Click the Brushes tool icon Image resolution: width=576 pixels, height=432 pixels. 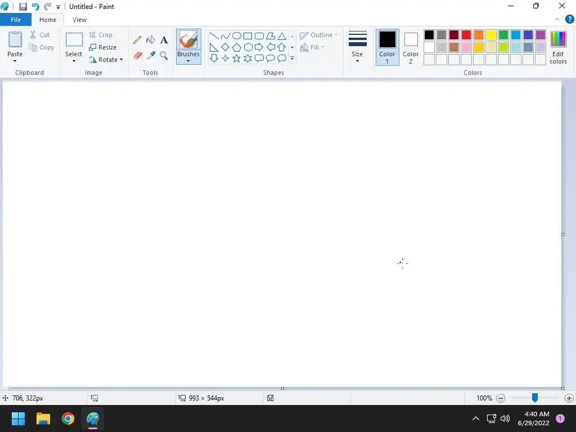(188, 40)
